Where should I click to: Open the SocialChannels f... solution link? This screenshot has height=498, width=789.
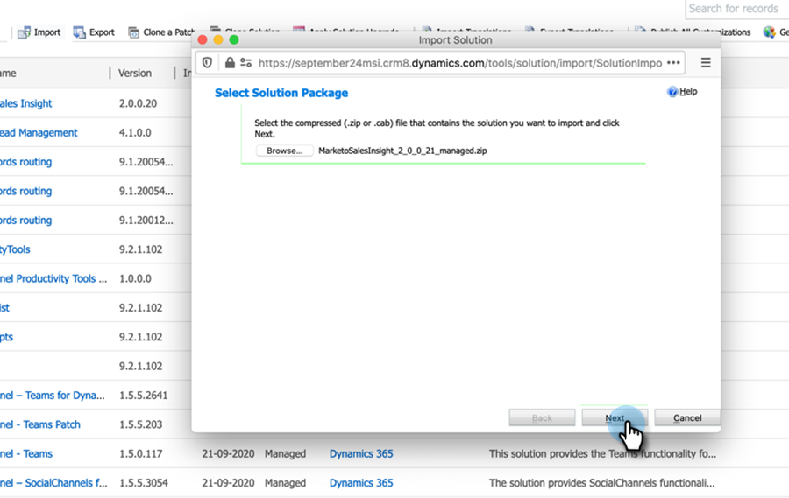pos(53,483)
